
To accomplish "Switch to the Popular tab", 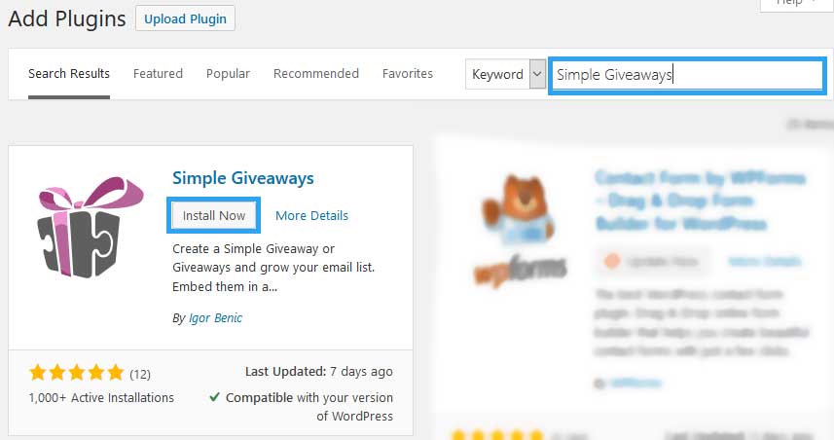I will [x=228, y=73].
